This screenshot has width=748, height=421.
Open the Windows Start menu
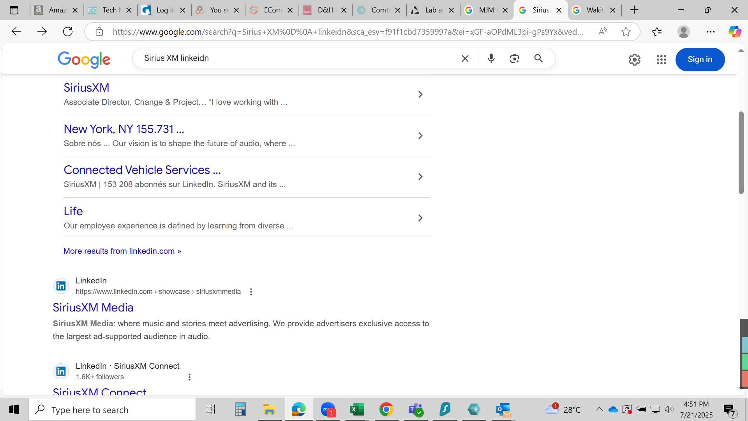click(x=14, y=410)
